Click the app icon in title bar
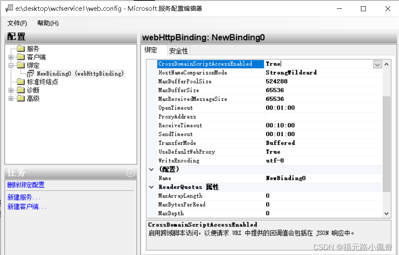The height and width of the screenshot is (255, 399). [x=8, y=8]
